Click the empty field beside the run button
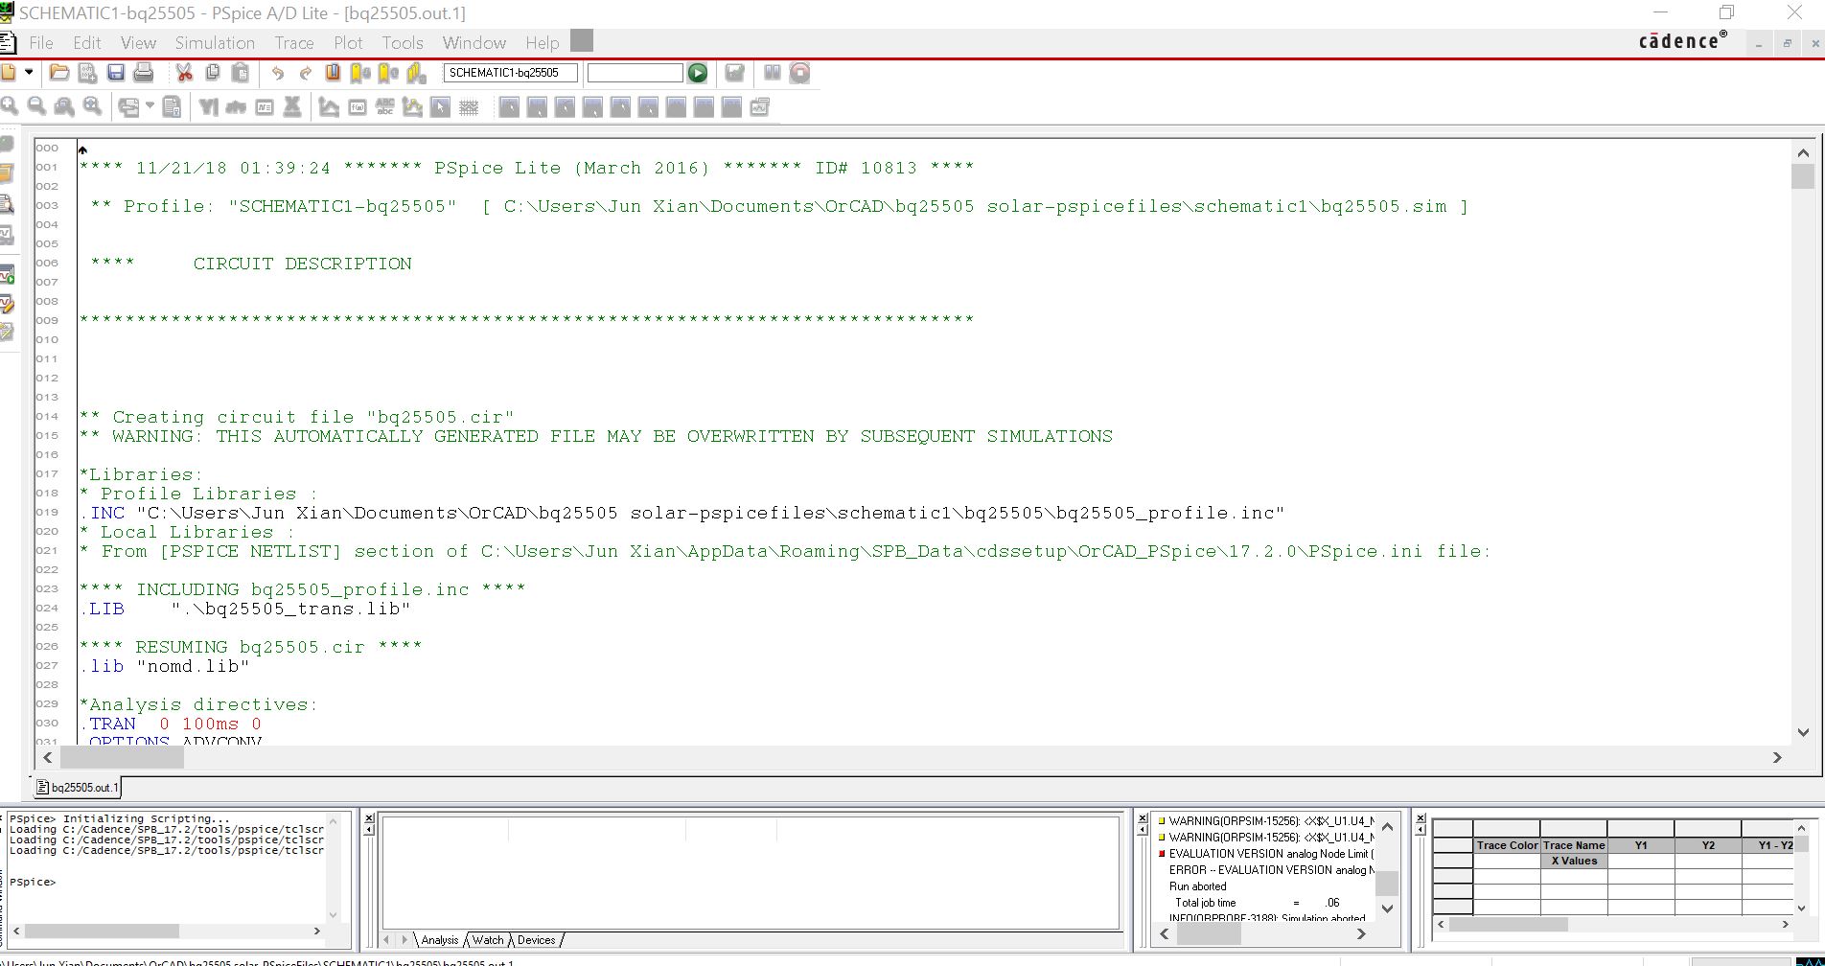The height and width of the screenshot is (966, 1825). (635, 73)
